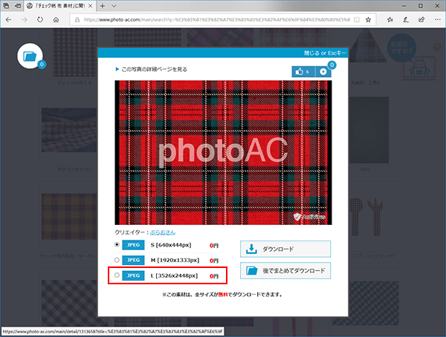446x337 pixels.
Task: Add page to favorites star icon
Action: pyautogui.click(x=369, y=19)
